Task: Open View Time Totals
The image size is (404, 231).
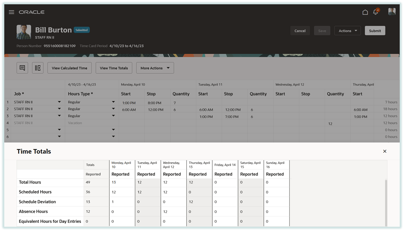Action: [114, 67]
